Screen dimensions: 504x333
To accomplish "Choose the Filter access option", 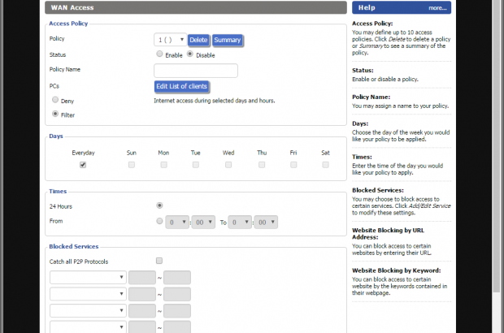I will click(55, 115).
